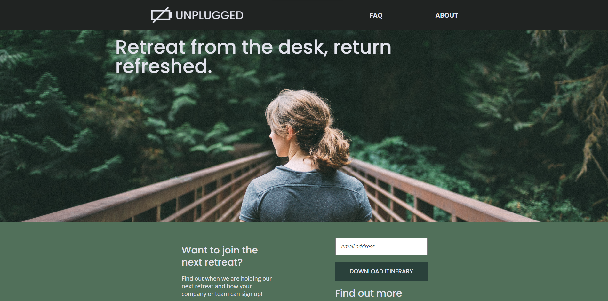608x301 pixels.
Task: Click the 'email address' placeholder text
Action: pyautogui.click(x=358, y=246)
